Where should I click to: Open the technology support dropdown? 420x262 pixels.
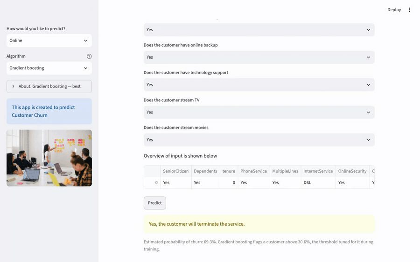(x=259, y=85)
